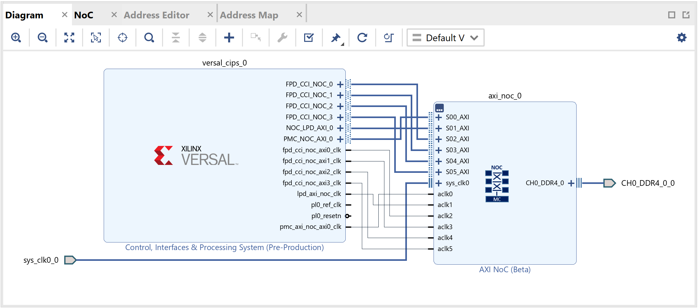The height and width of the screenshot is (308, 699).
Task: Expand the PMC_NOC_AXI_0 interface pin
Action: click(x=340, y=139)
